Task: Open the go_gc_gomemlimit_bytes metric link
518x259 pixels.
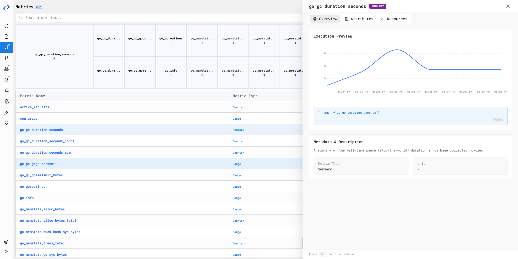Action: tap(41, 175)
